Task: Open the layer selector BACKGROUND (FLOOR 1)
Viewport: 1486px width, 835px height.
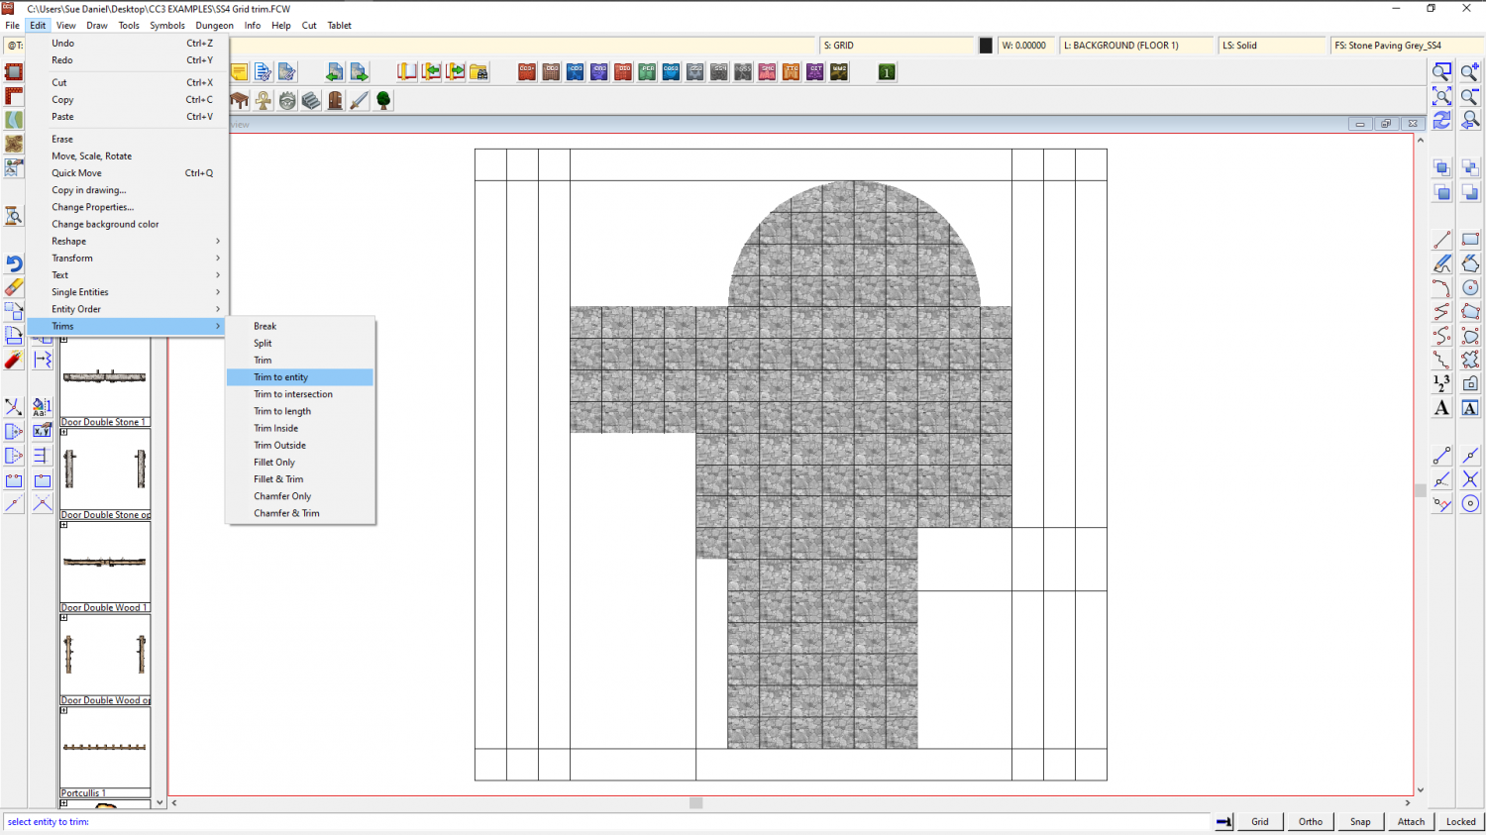Action: [1136, 46]
